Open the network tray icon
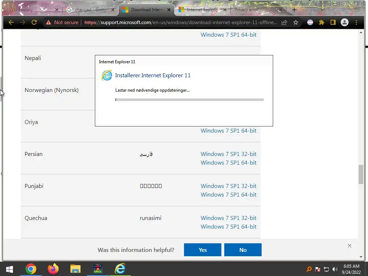 (326, 269)
